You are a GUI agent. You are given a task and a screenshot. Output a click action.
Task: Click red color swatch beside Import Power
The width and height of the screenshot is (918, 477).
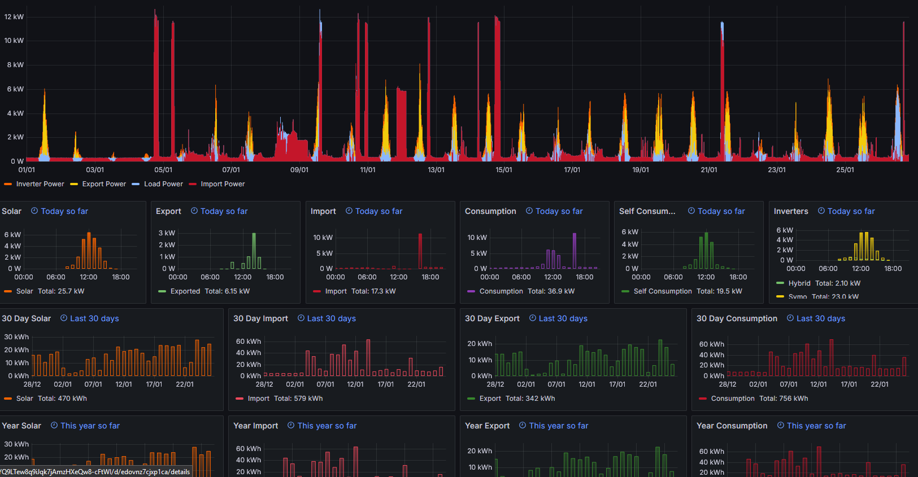tap(193, 184)
